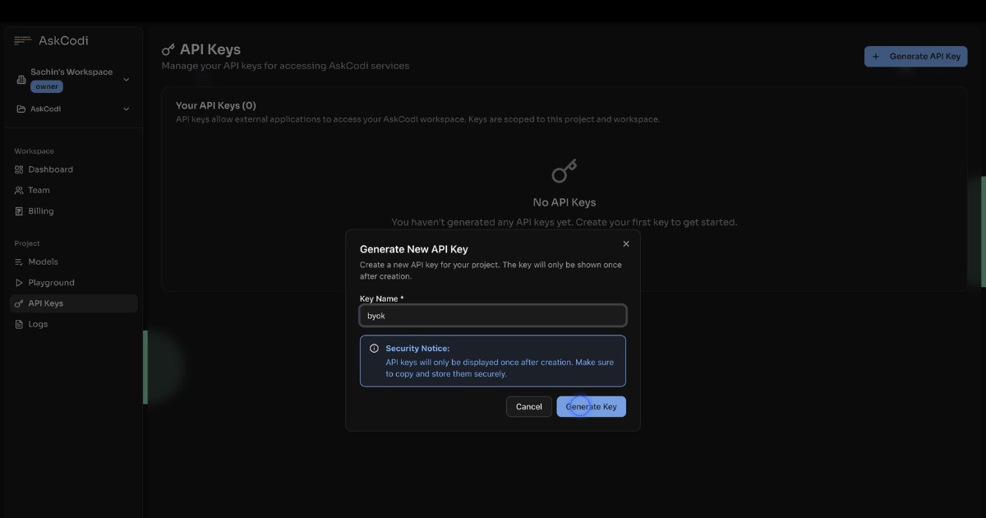Click the Project section label
The width and height of the screenshot is (986, 518).
click(27, 243)
